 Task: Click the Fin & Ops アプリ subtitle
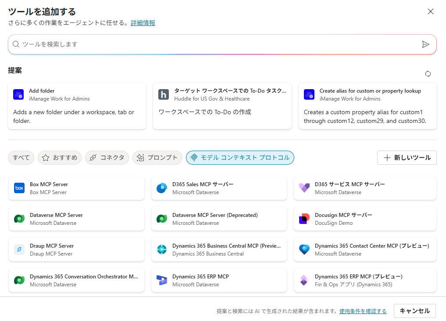coord(353,285)
